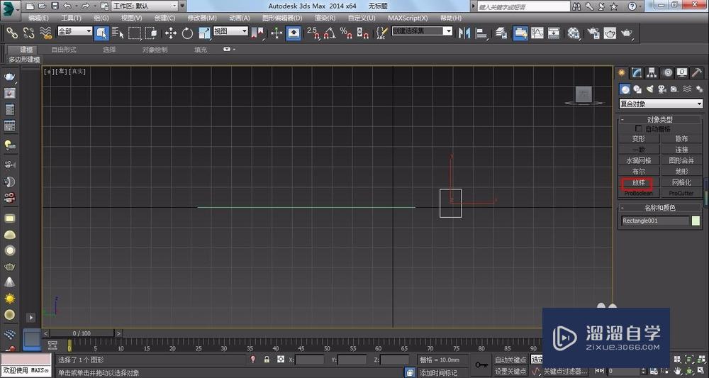Click the 放样 loft button
709x378 pixels.
pyautogui.click(x=639, y=183)
